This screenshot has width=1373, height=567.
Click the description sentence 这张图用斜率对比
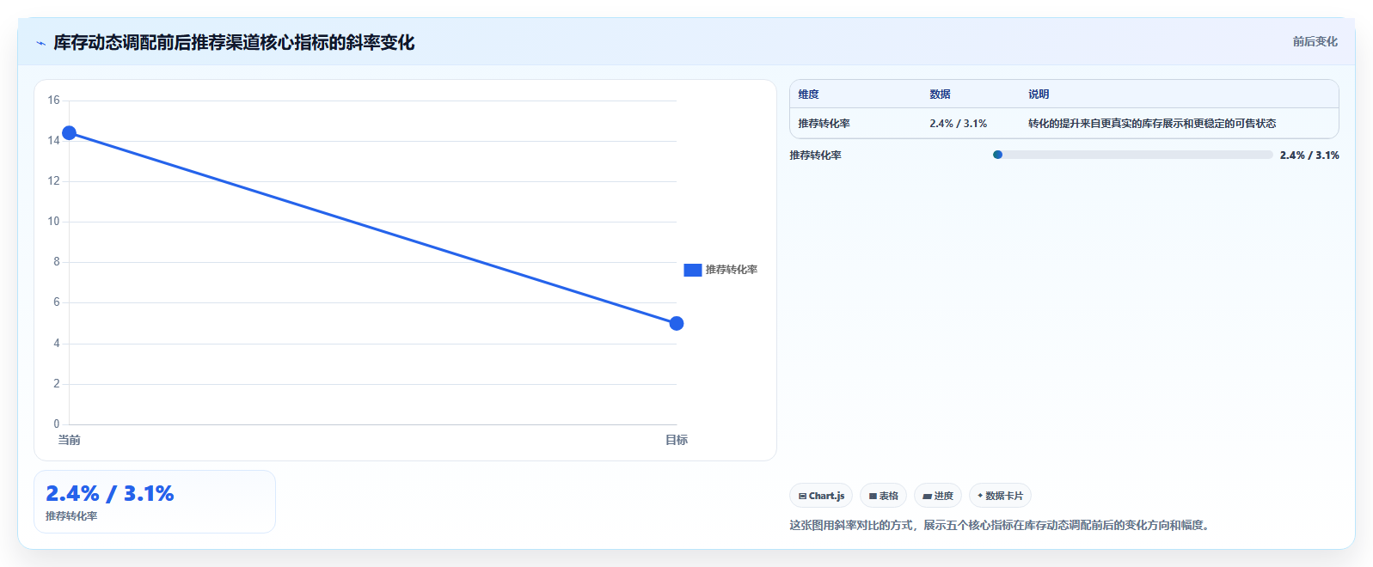pyautogui.click(x=1002, y=525)
